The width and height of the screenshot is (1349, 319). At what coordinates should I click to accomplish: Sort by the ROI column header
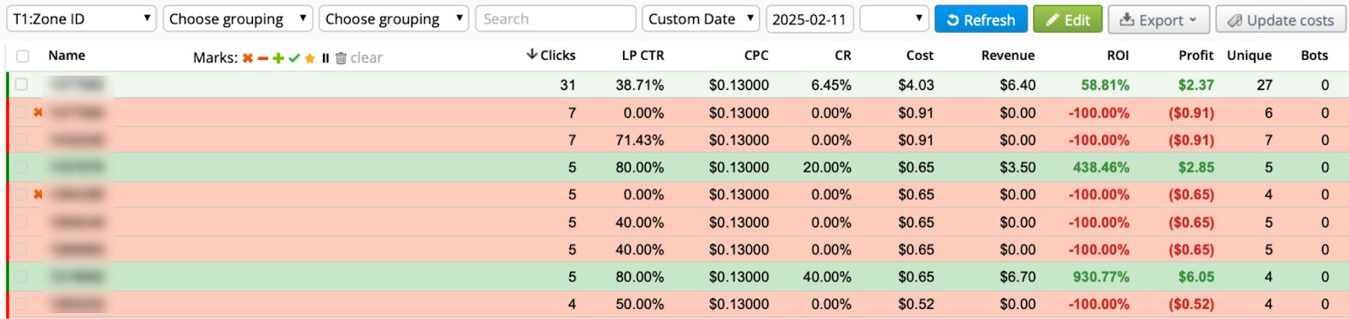click(x=1118, y=56)
